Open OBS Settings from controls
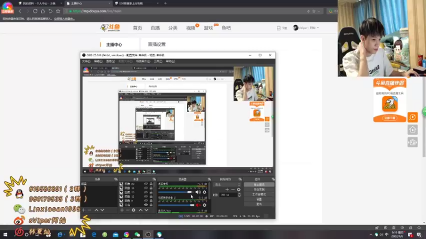Image resolution: width=426 pixels, height=239 pixels. [x=259, y=199]
